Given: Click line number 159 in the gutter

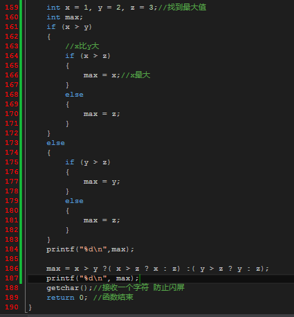Looking at the screenshot, I should click(x=12, y=8).
